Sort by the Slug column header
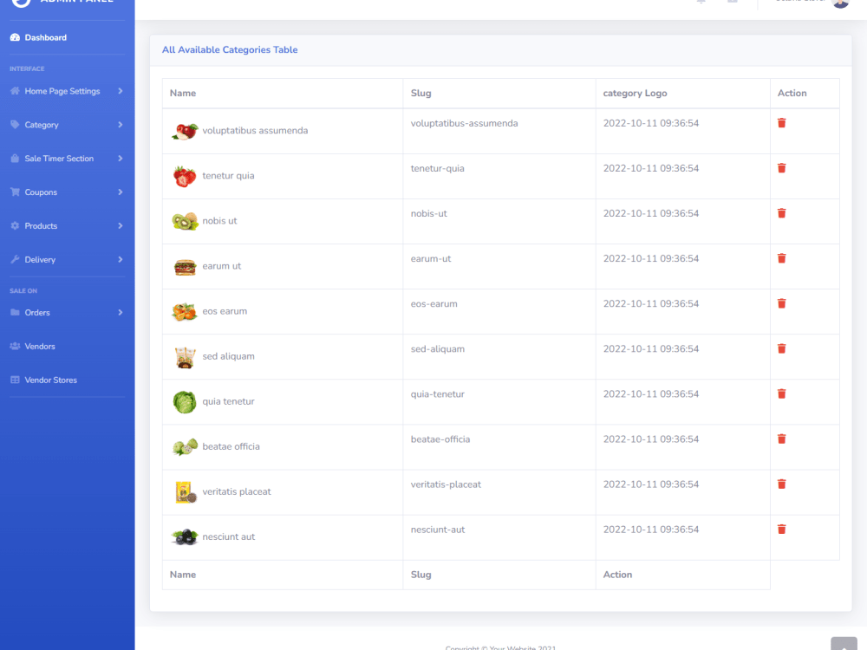Viewport: 867px width, 650px height. [499, 93]
